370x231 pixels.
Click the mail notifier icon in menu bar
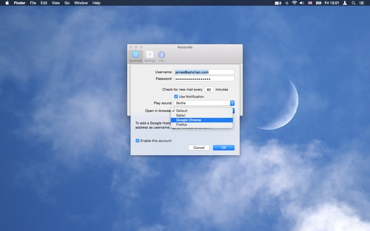277,3
